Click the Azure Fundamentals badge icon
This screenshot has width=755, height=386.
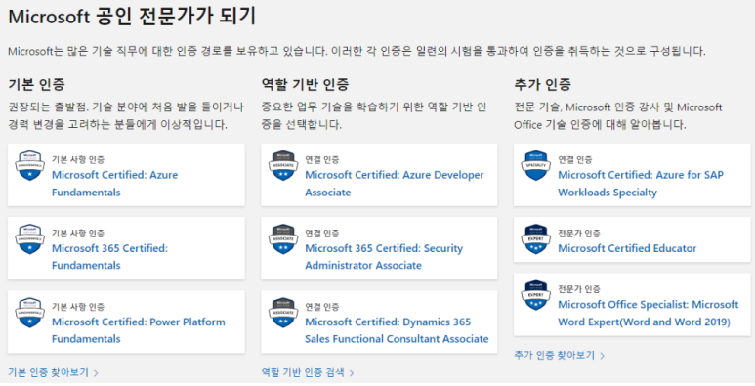click(x=30, y=165)
